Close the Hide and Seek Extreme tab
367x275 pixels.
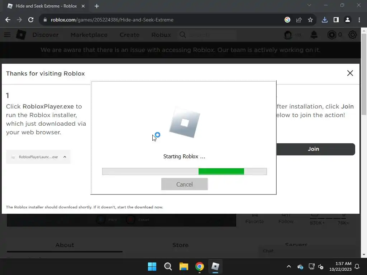click(x=83, y=6)
